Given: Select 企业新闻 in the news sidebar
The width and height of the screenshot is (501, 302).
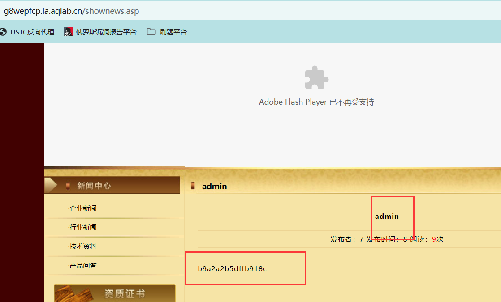Looking at the screenshot, I should pos(83,208).
